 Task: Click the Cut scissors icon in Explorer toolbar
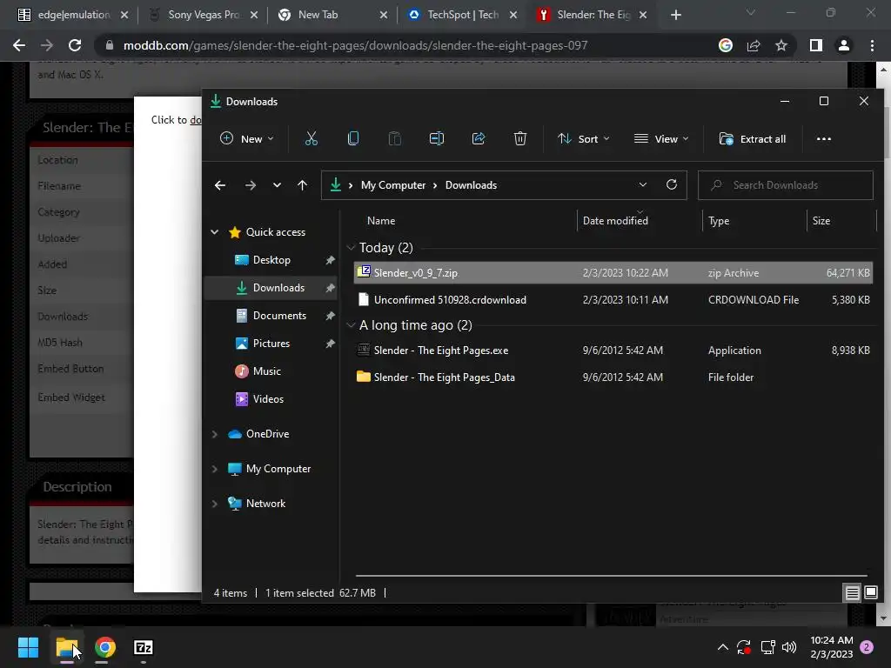(312, 138)
